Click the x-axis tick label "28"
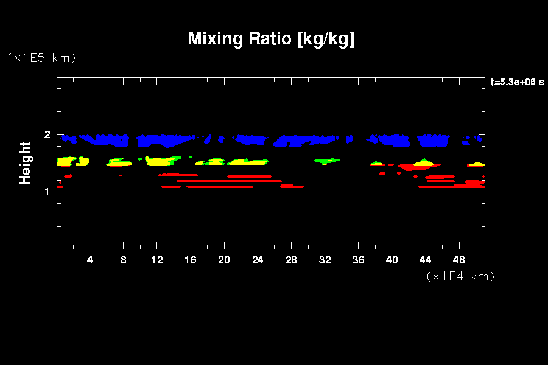Screen dimensions: 548x365 click(291, 260)
